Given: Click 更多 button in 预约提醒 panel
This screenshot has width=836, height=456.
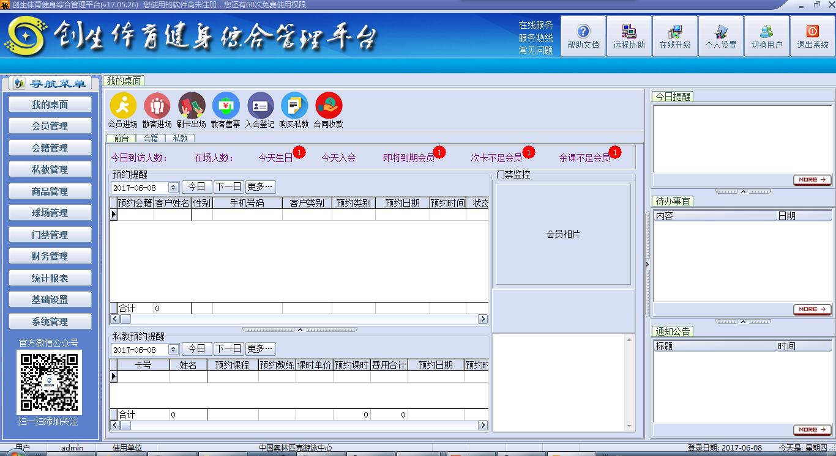Looking at the screenshot, I should [x=260, y=187].
